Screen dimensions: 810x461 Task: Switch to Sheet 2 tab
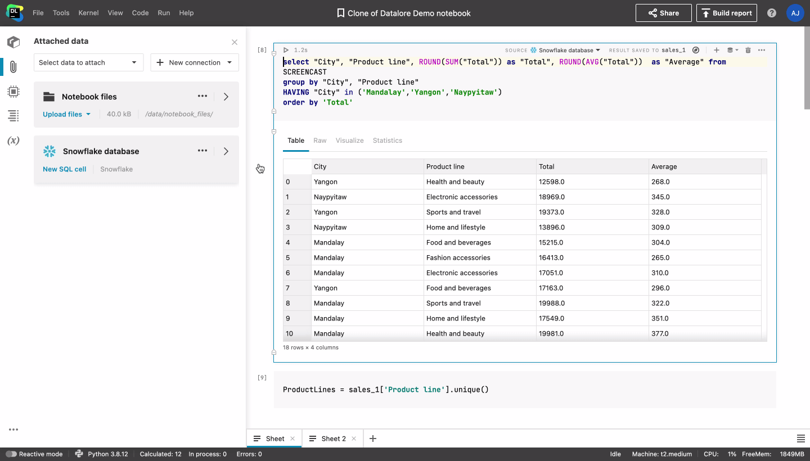[x=333, y=439]
